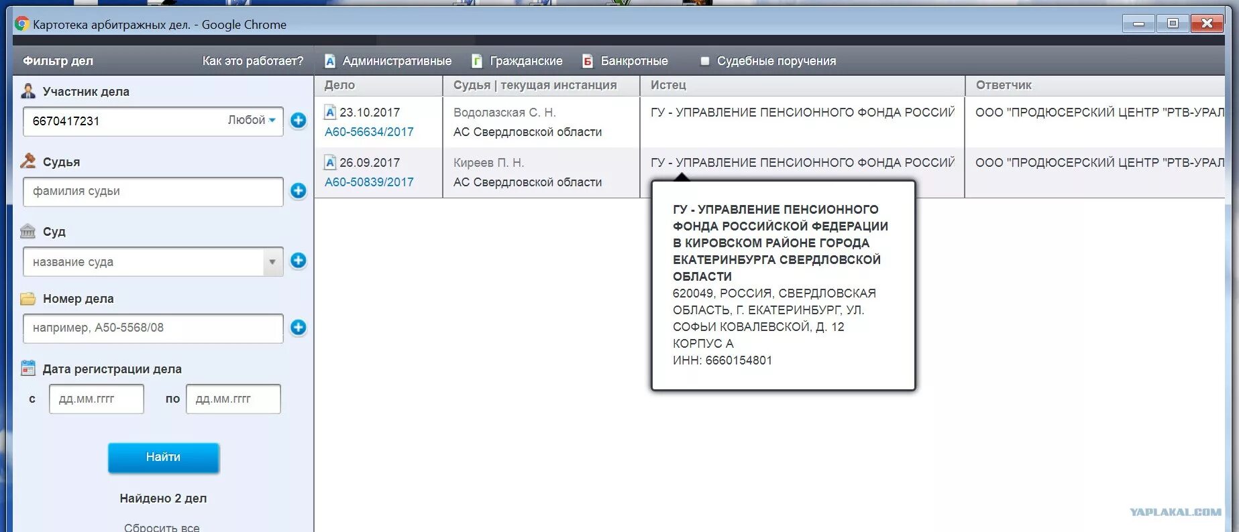Click the Chrome logo in title bar

click(x=22, y=24)
